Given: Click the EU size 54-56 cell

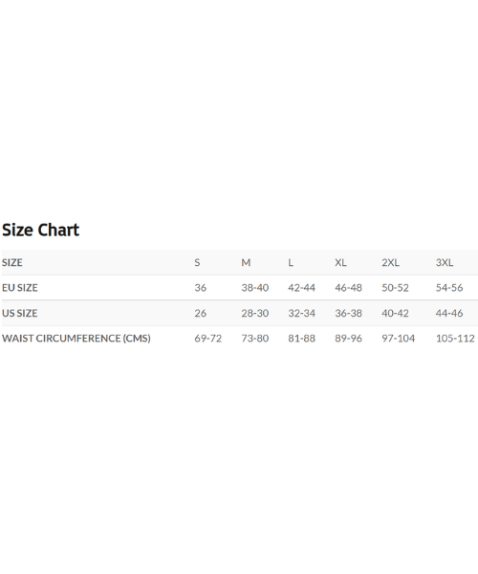Looking at the screenshot, I should point(449,288).
